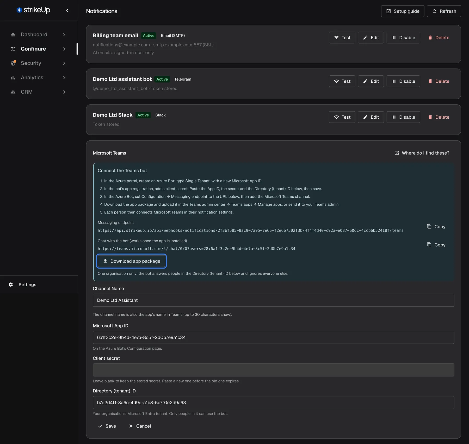Click the Notifications page title
The image size is (469, 444).
point(102,11)
